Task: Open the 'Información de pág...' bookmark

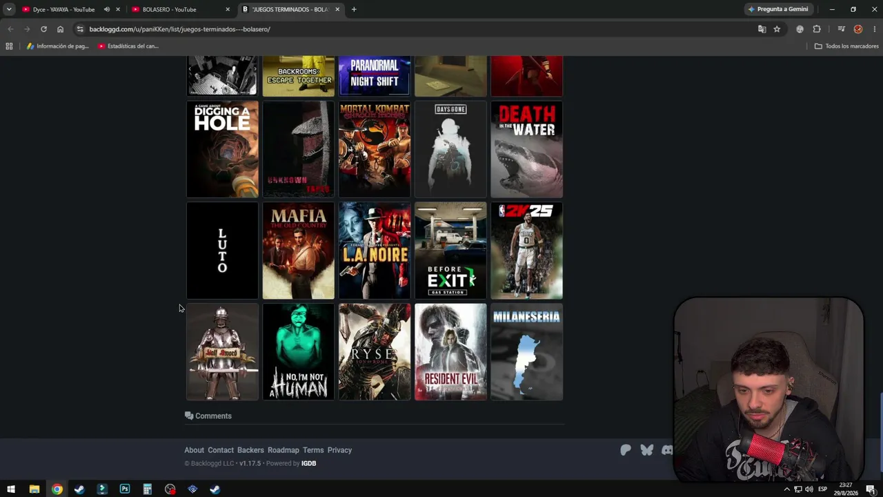Action: pyautogui.click(x=58, y=46)
